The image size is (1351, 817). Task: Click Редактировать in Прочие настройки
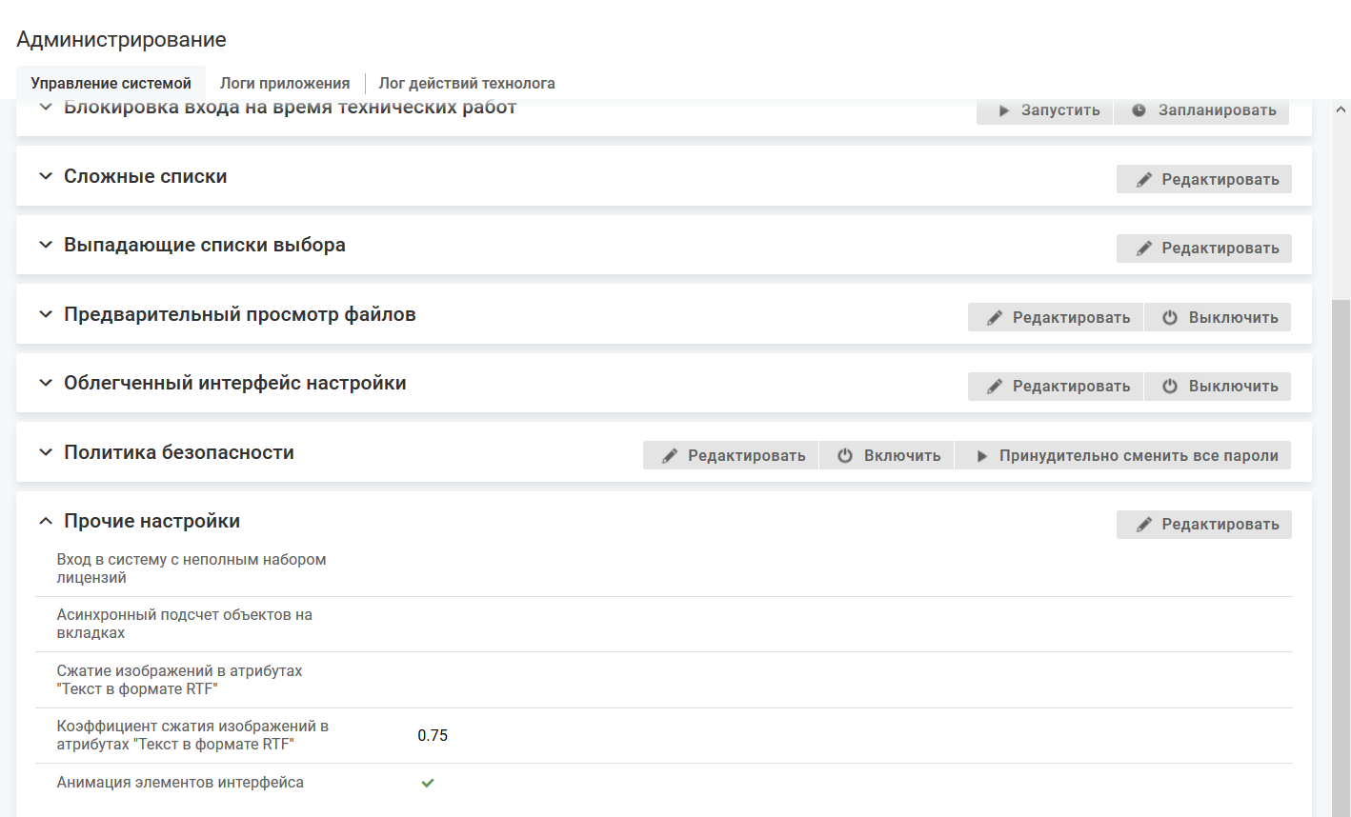[x=1204, y=525]
